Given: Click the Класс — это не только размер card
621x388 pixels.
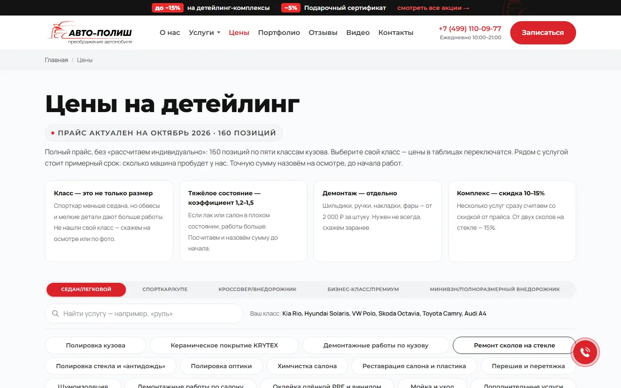Looking at the screenshot, I should [x=109, y=221].
